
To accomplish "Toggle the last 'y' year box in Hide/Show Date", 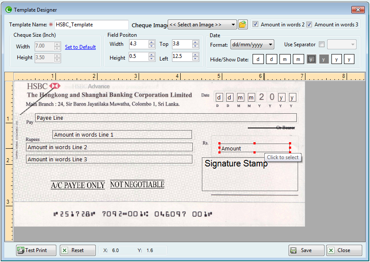I will pyautogui.click(x=349, y=59).
